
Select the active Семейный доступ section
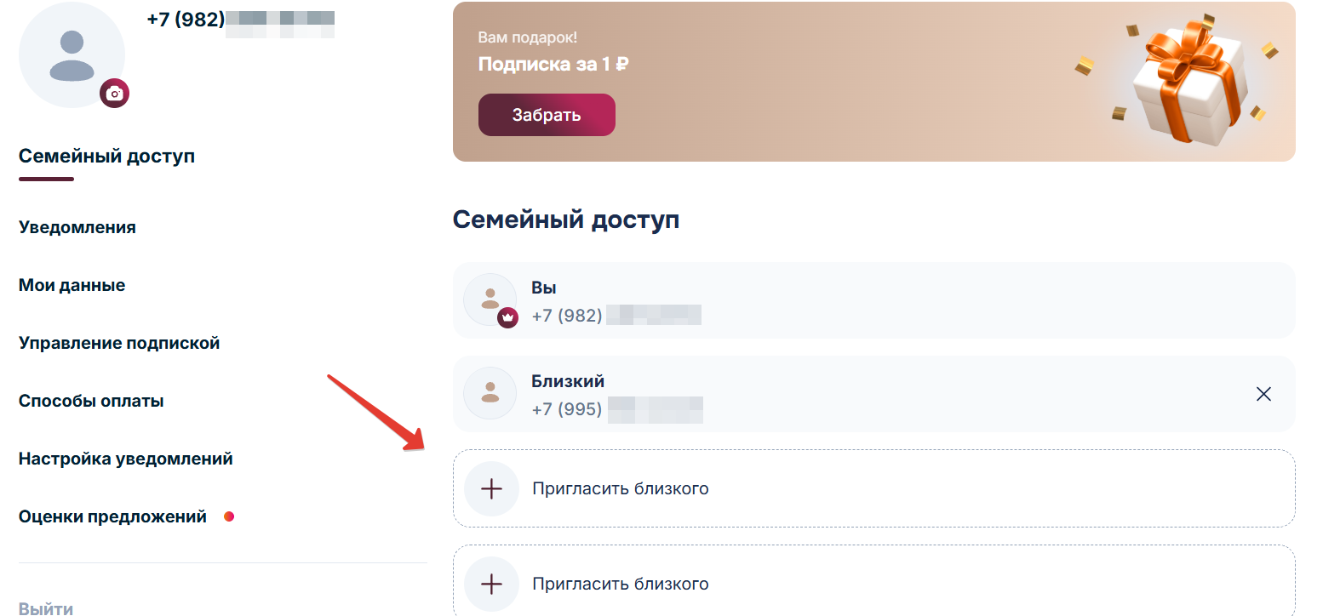(x=106, y=157)
